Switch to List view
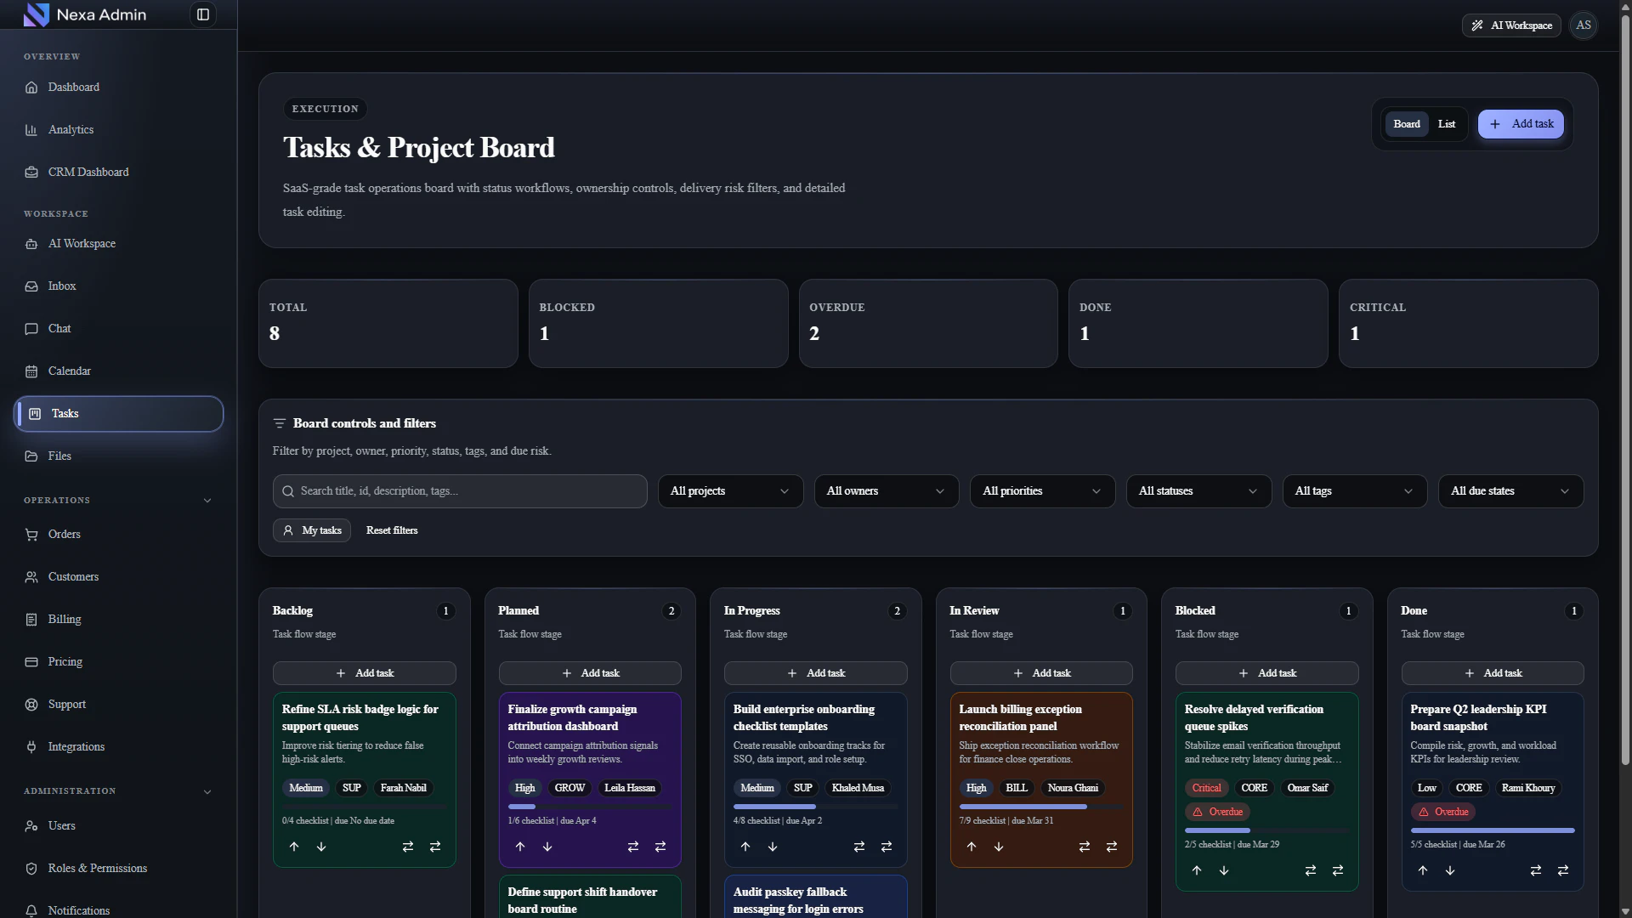This screenshot has width=1632, height=918. point(1446,124)
